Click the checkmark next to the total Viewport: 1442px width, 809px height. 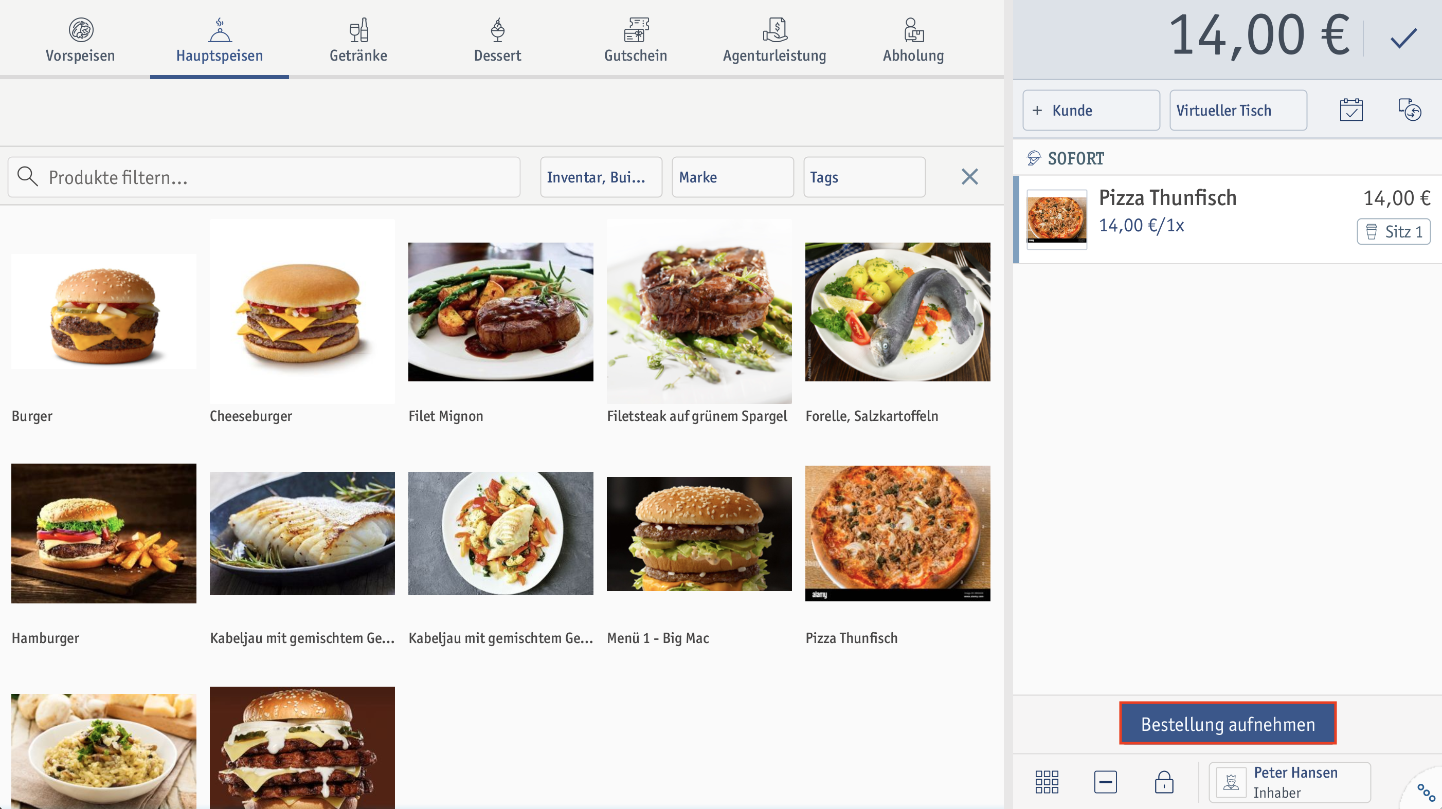coord(1403,38)
